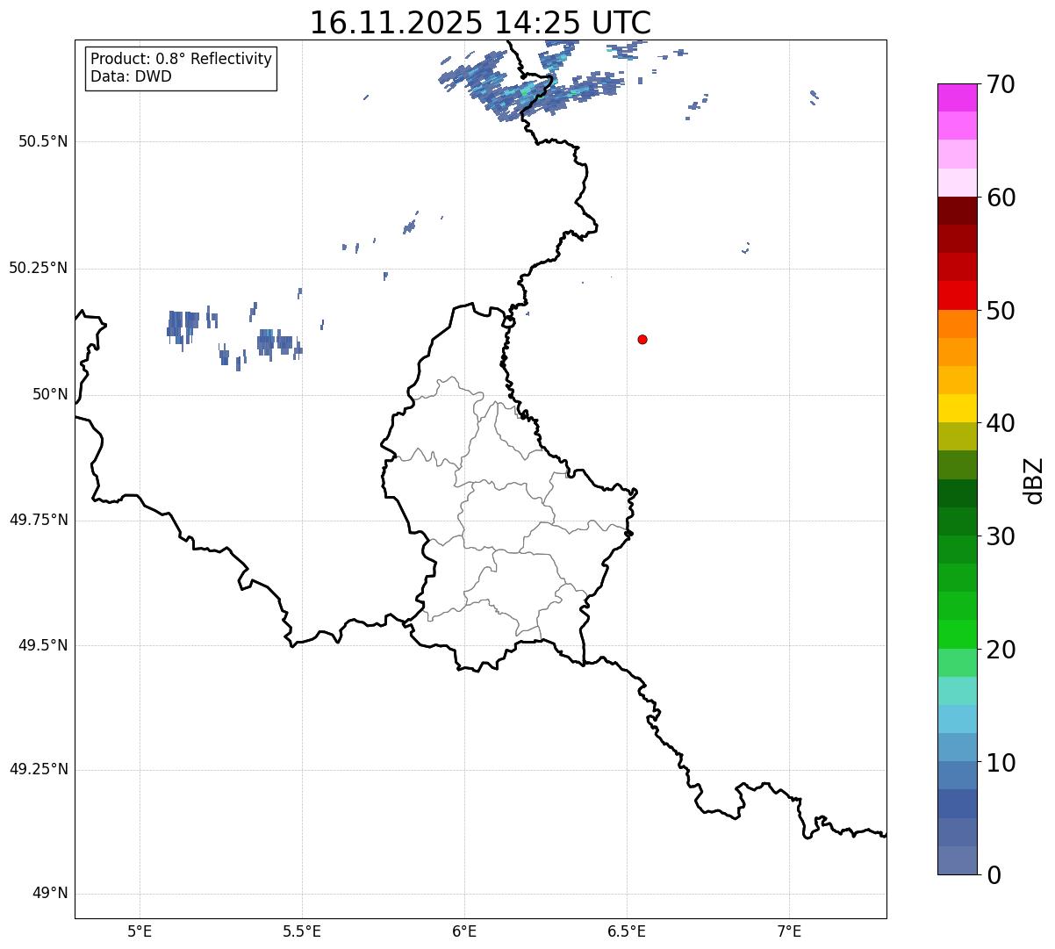Click the dBZ colorbar axis label
The image size is (1055, 949).
(1034, 480)
